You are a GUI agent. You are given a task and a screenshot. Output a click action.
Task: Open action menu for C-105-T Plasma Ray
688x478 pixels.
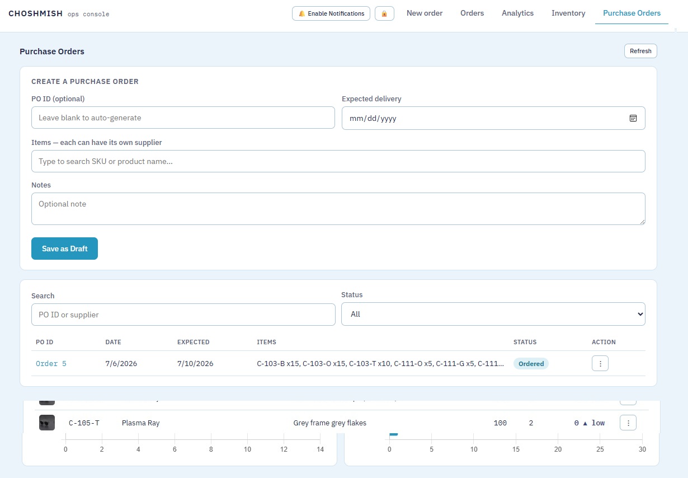pos(628,423)
